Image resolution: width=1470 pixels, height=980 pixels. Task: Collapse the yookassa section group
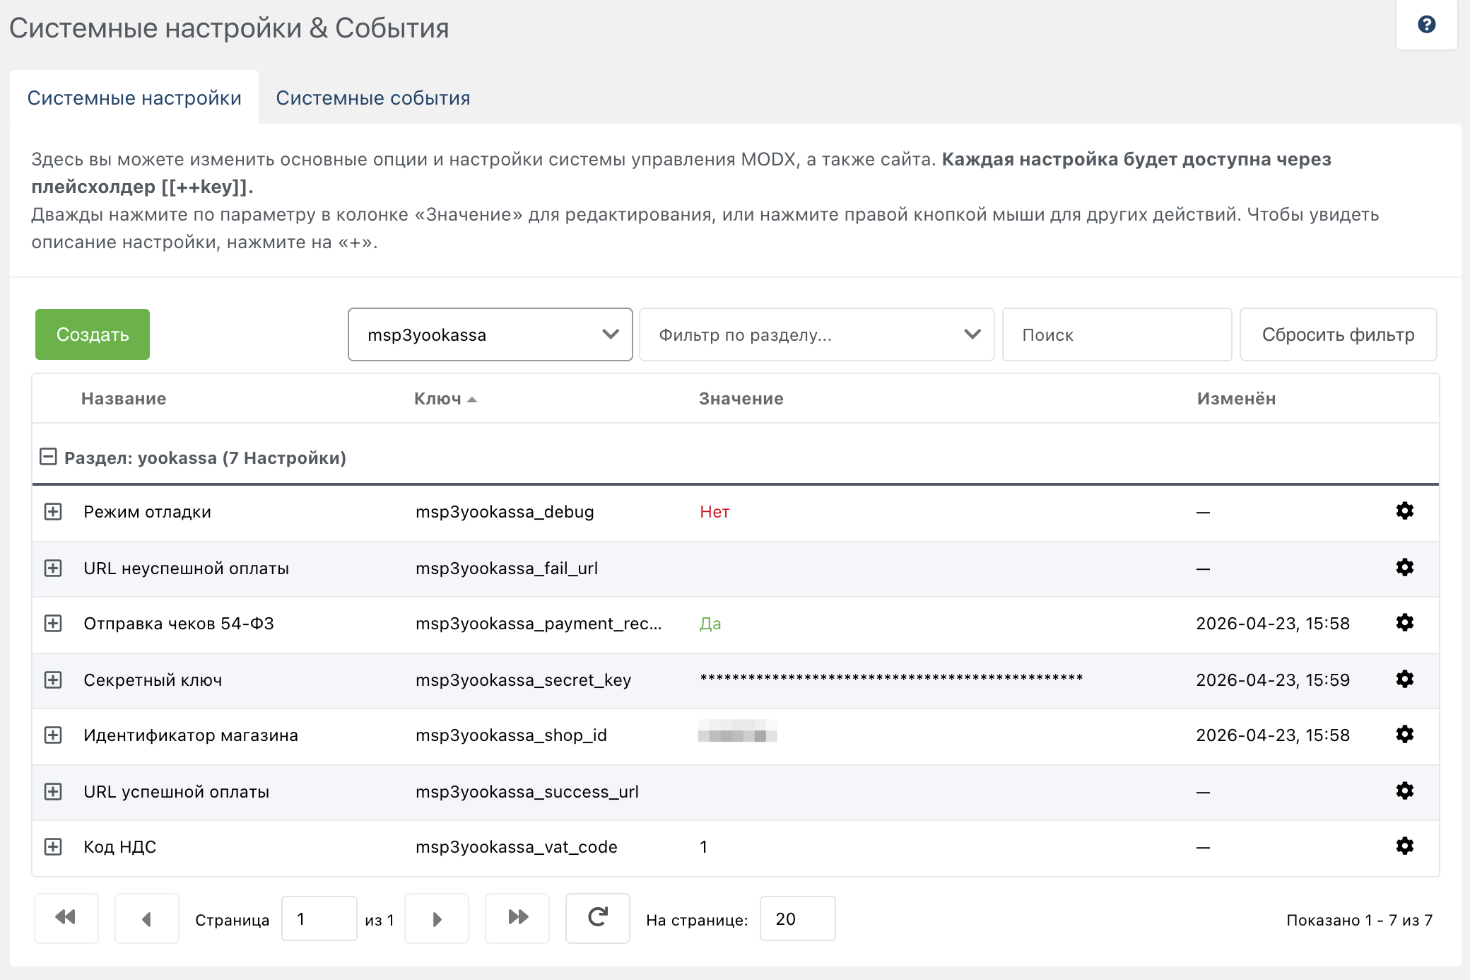click(x=48, y=457)
